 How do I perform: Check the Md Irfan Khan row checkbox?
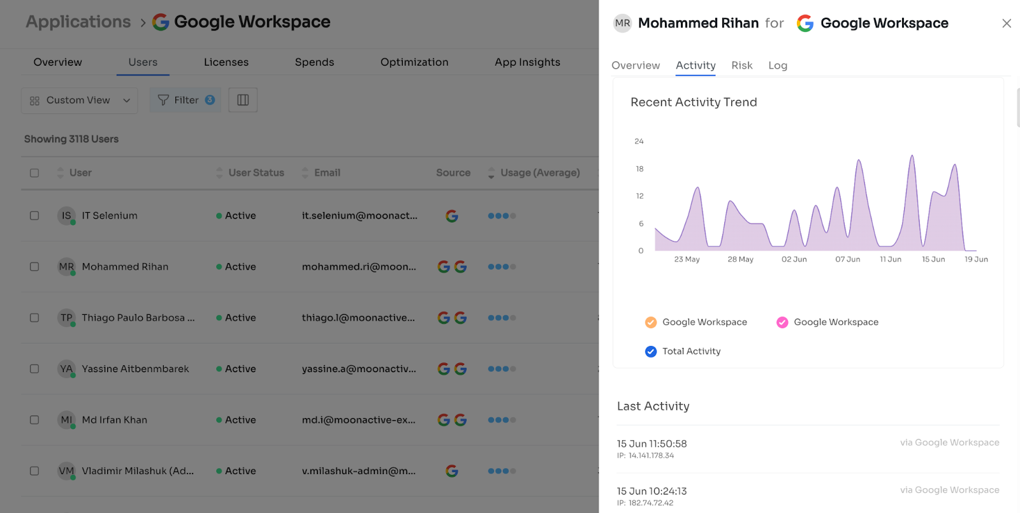[34, 420]
